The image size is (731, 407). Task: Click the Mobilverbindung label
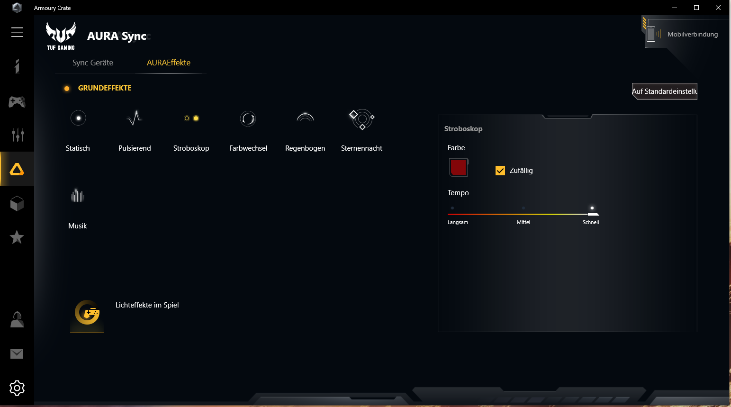[693, 34]
